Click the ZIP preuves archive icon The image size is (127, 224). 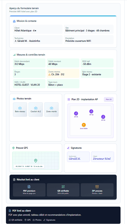(x=97, y=187)
